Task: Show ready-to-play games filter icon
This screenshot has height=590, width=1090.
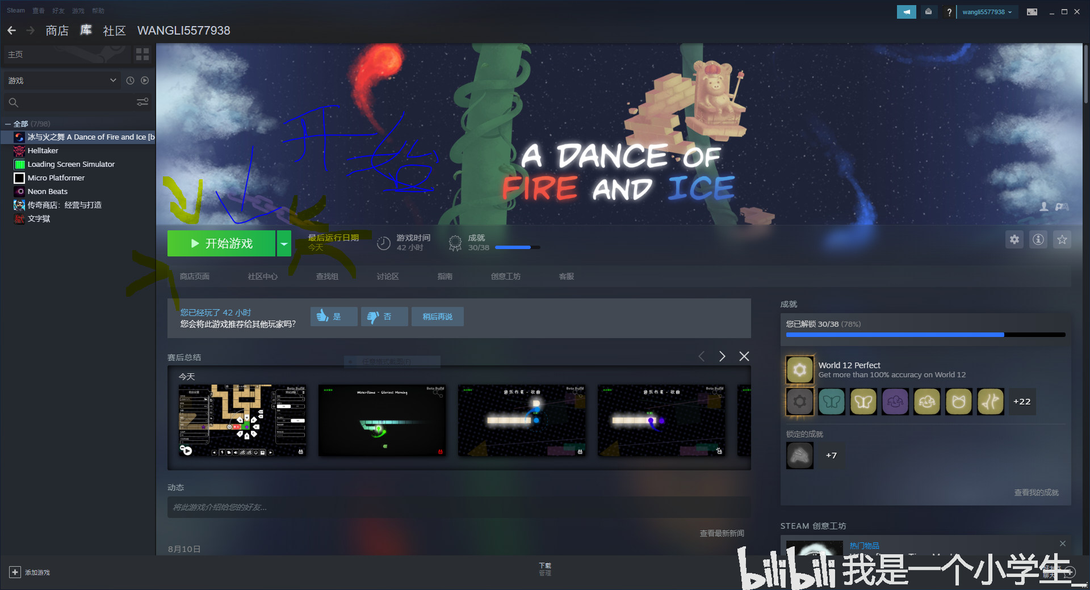Action: pyautogui.click(x=145, y=81)
